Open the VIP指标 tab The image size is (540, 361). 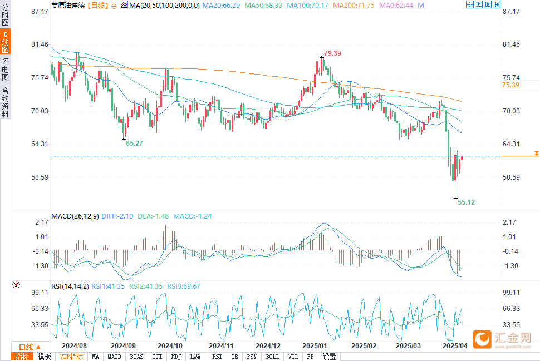pos(71,357)
